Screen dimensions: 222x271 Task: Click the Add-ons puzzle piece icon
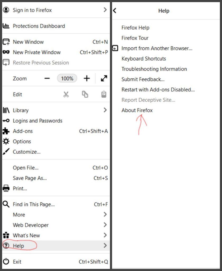tap(6, 131)
